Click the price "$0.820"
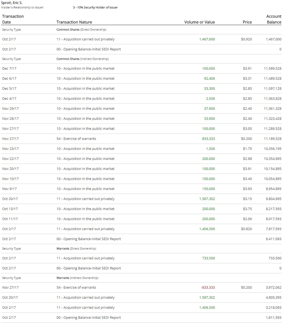This screenshot has height=324, width=284. coord(247,229)
